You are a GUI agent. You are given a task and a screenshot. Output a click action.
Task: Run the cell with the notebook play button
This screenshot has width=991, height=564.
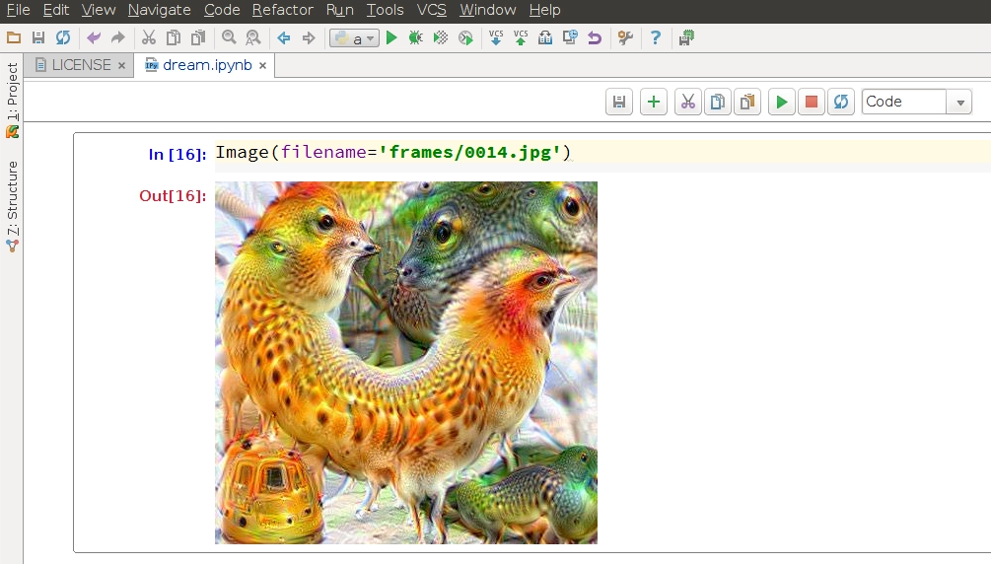coord(782,102)
